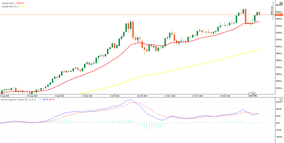Screen dimensions: 284x143
Task: Click the last orange candlestick on chart
Action: point(259,13)
